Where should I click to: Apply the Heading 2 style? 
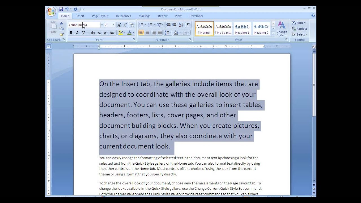[261, 29]
